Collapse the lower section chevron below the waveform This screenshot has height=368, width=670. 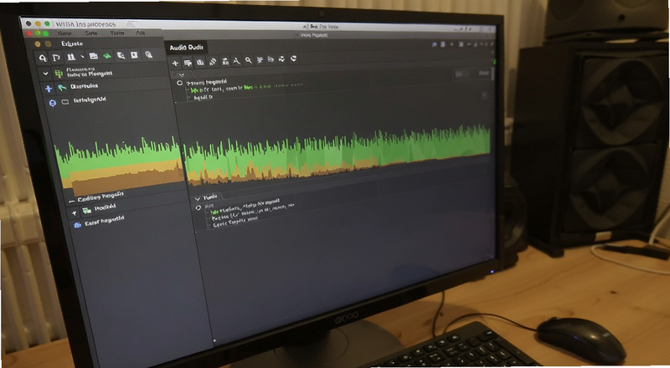coord(198,198)
